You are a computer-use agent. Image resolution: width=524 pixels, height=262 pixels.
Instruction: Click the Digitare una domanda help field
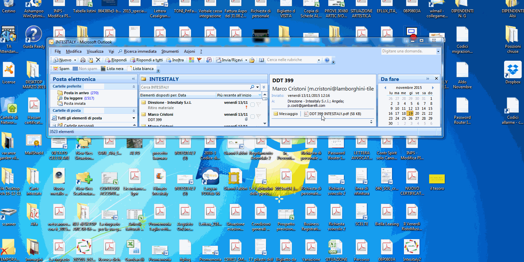(409, 51)
